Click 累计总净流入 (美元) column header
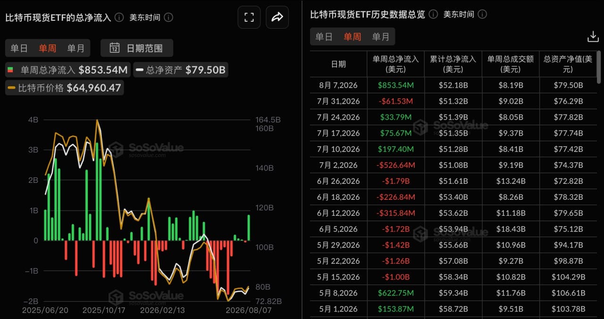 [x=453, y=64]
